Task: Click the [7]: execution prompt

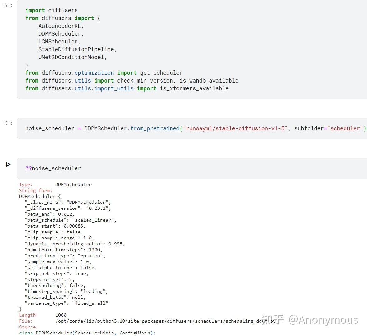Action: click(8, 5)
